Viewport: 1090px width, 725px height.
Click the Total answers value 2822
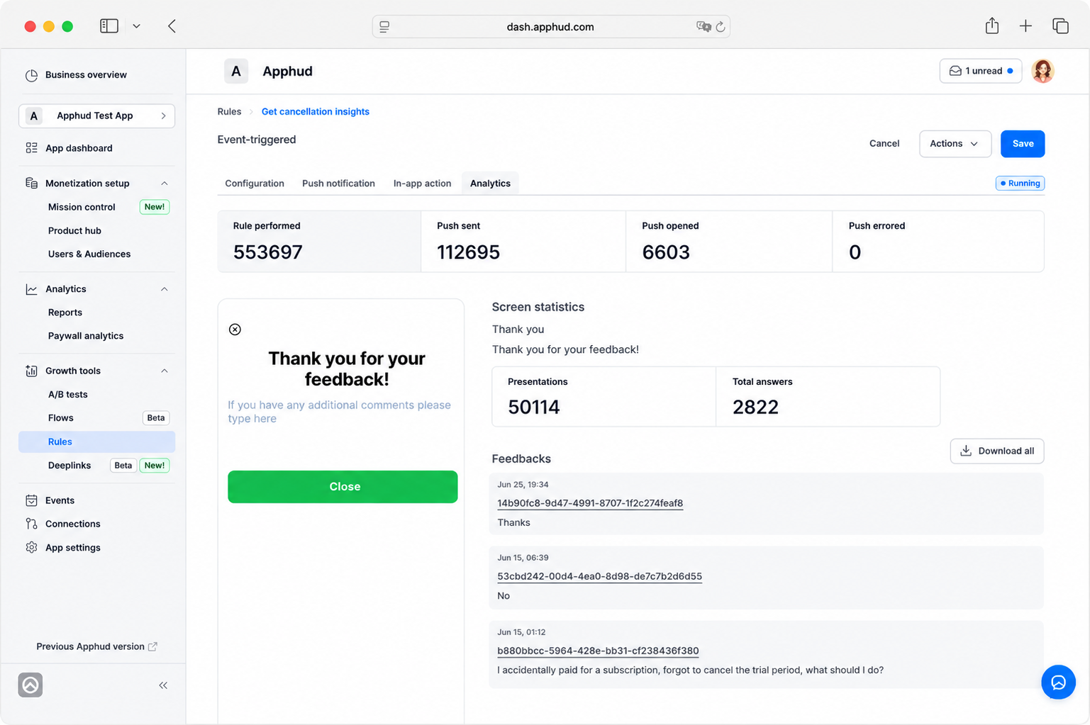pos(755,408)
